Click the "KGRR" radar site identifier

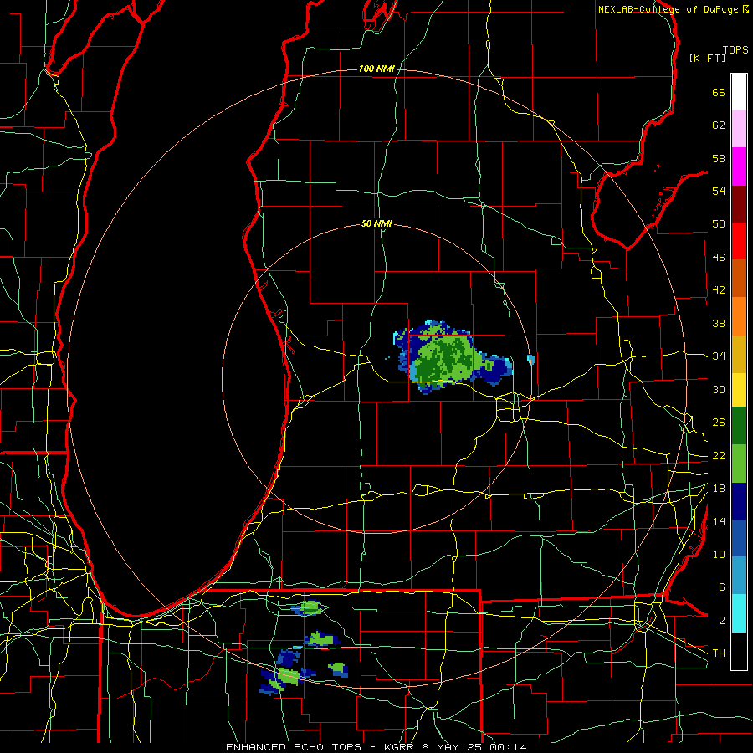coord(399,747)
